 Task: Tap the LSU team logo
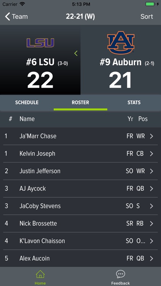click(x=40, y=43)
